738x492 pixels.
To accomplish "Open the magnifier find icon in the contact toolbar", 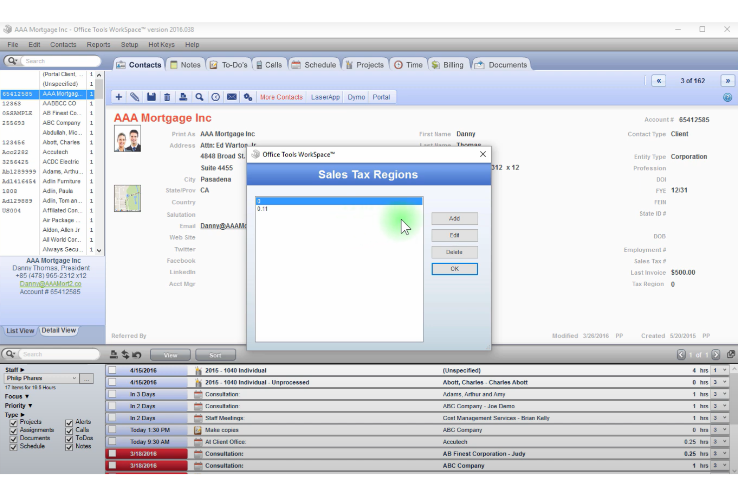I will [x=199, y=97].
